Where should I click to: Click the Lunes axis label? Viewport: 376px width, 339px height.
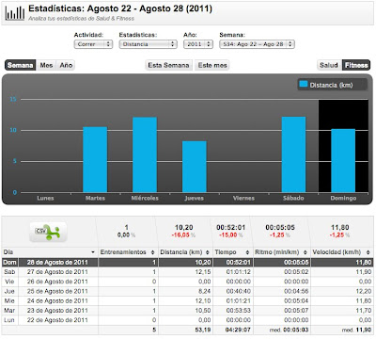click(45, 198)
